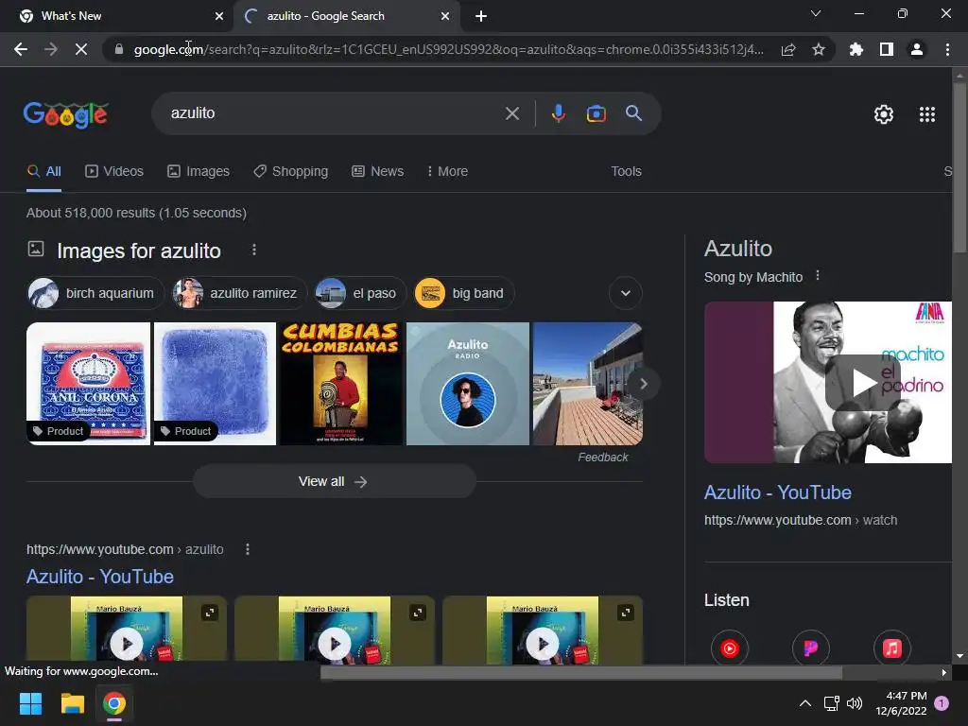Screen dimensions: 968x726
Task: Click into the azulito search field
Action: pos(334,113)
